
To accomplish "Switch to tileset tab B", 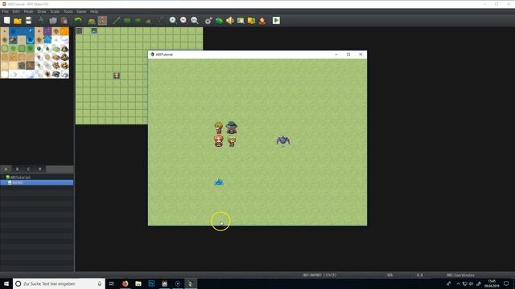I will point(17,169).
